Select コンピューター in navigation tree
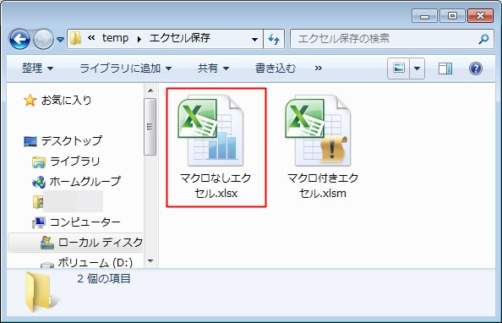This screenshot has width=502, height=323. tap(85, 222)
